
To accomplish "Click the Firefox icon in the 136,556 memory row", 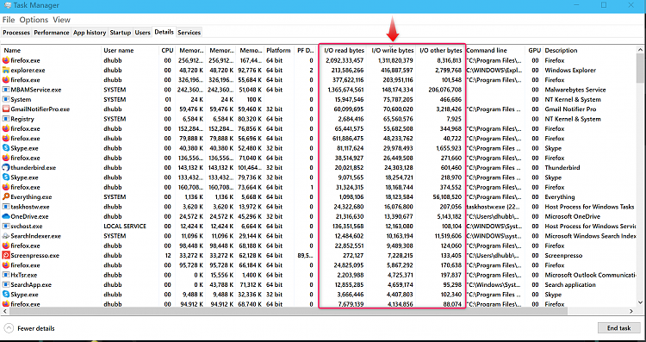I will [6, 158].
